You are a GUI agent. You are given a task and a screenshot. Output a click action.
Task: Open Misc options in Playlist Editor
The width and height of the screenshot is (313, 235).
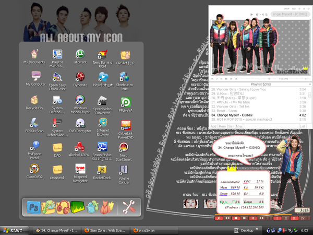tap(239, 126)
